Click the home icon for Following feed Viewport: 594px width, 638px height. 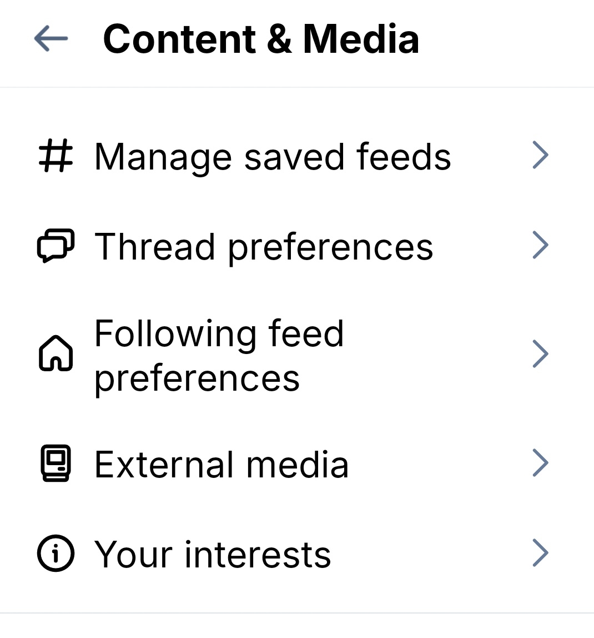click(56, 353)
